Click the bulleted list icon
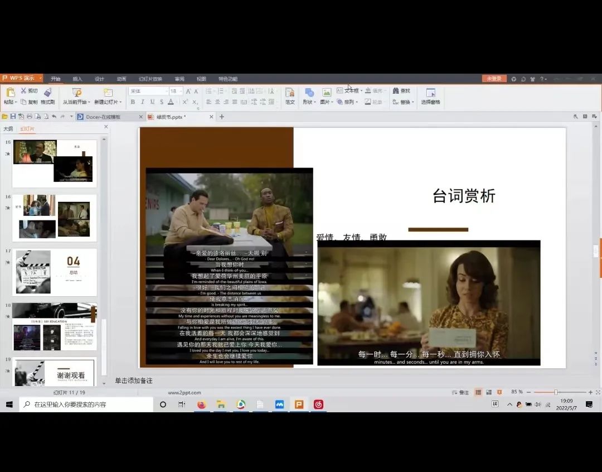Viewport: 602px width, 472px height. click(208, 91)
